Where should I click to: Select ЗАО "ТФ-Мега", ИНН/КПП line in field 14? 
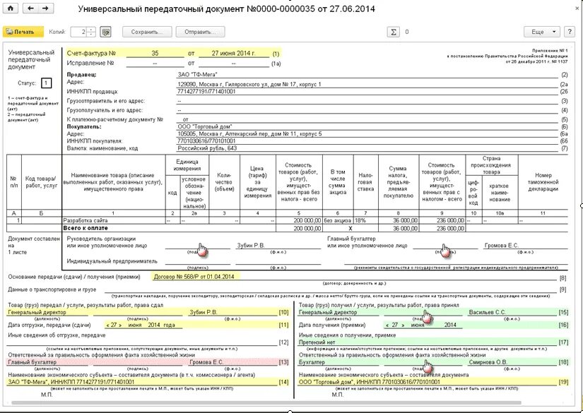[71, 382]
